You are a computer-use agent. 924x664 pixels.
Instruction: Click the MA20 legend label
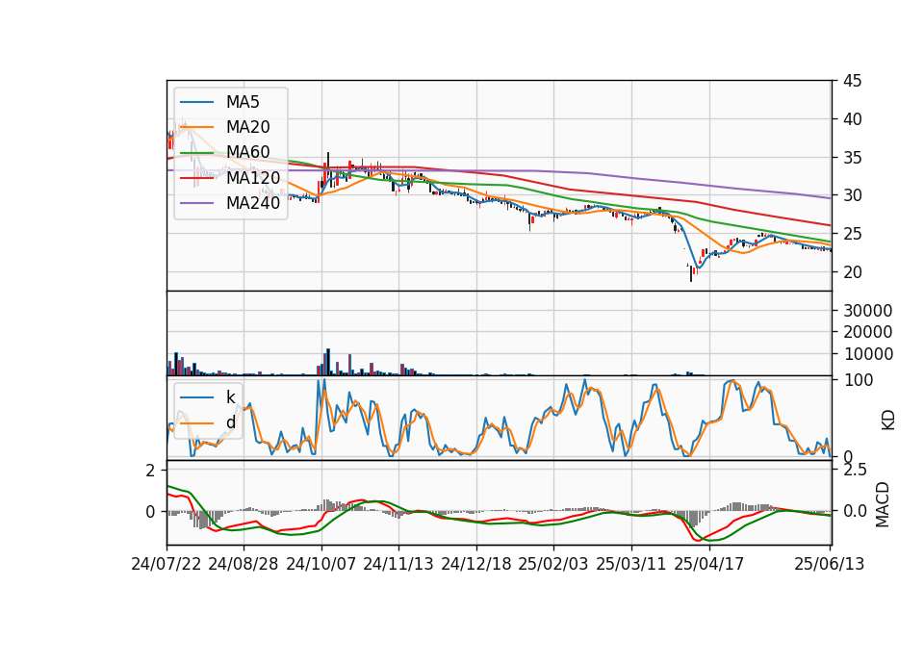click(x=247, y=127)
